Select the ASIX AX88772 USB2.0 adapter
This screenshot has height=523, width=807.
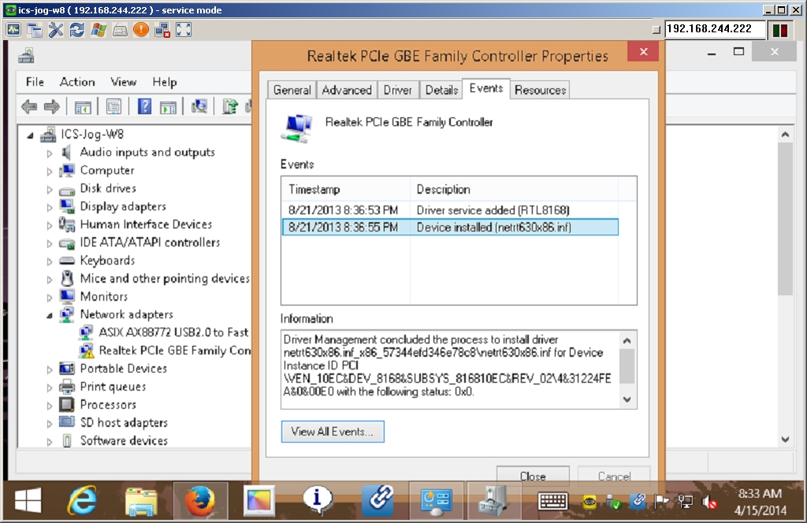173,332
